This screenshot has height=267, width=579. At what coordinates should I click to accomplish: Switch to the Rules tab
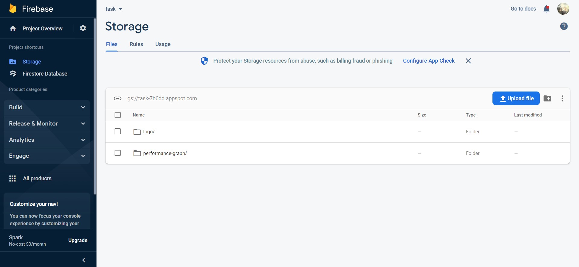click(136, 44)
